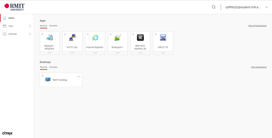272x138 pixels.
Task: Switch to Favorites tab under Desktops
Action: (53, 67)
